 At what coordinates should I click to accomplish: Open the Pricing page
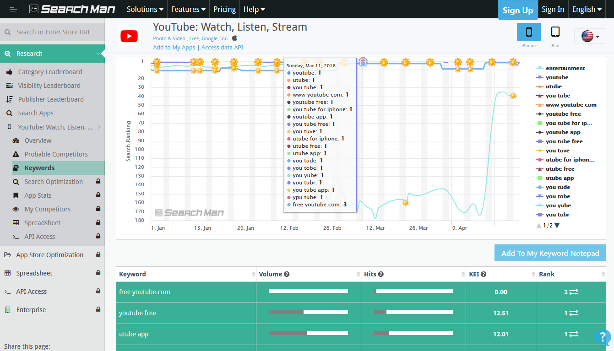pyautogui.click(x=224, y=9)
